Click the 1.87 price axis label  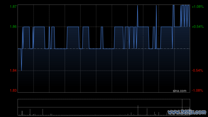pos(13,6)
